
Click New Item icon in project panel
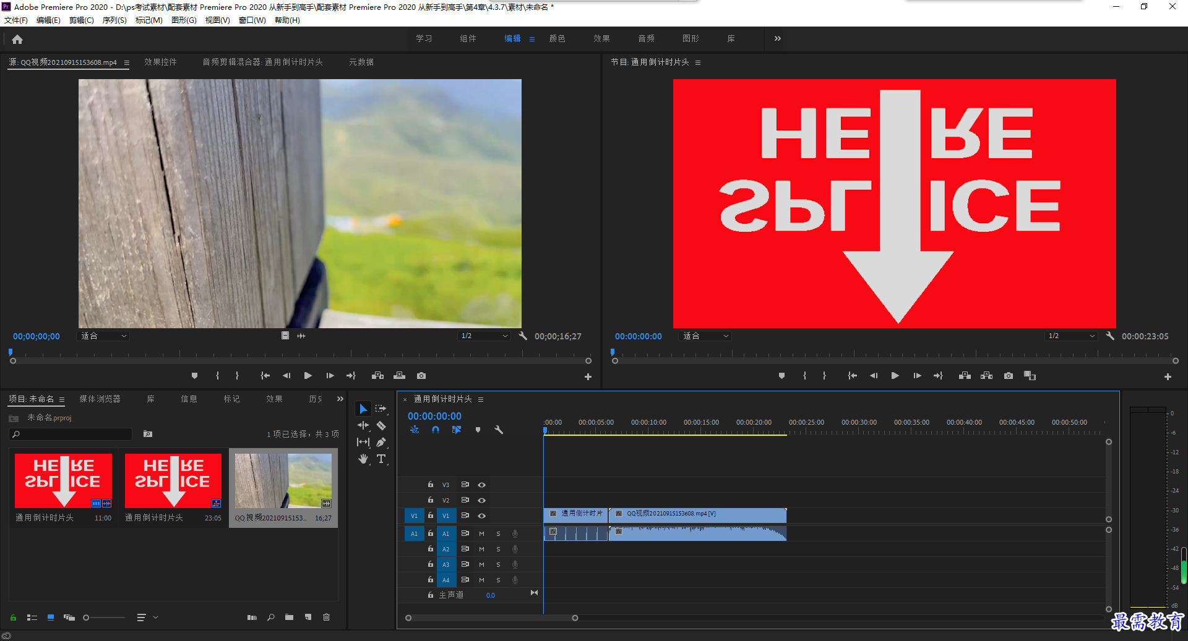coord(308,617)
